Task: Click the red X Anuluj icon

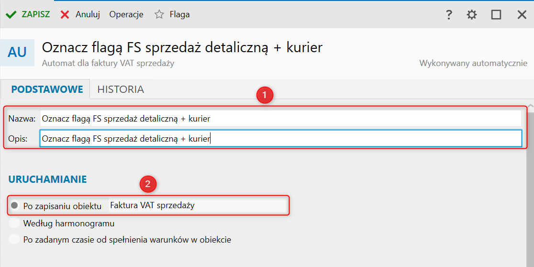Action: [x=65, y=14]
